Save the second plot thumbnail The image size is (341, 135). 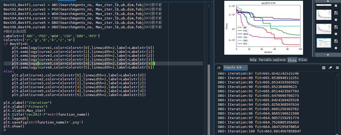pyautogui.click(x=336, y=27)
